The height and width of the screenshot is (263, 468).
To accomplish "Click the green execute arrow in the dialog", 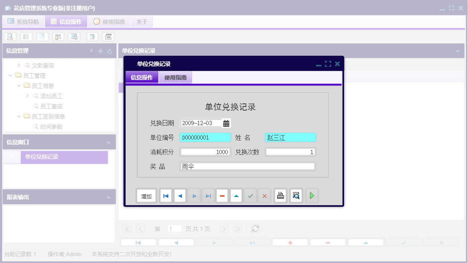I will point(312,195).
